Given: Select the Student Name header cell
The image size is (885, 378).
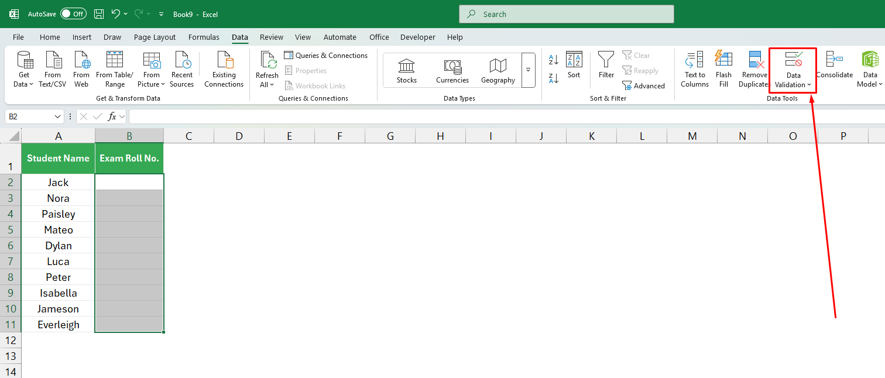Looking at the screenshot, I should coord(58,159).
